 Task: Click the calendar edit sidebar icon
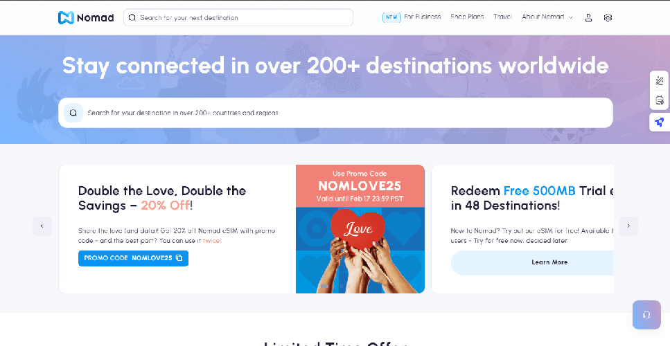pyautogui.click(x=660, y=100)
